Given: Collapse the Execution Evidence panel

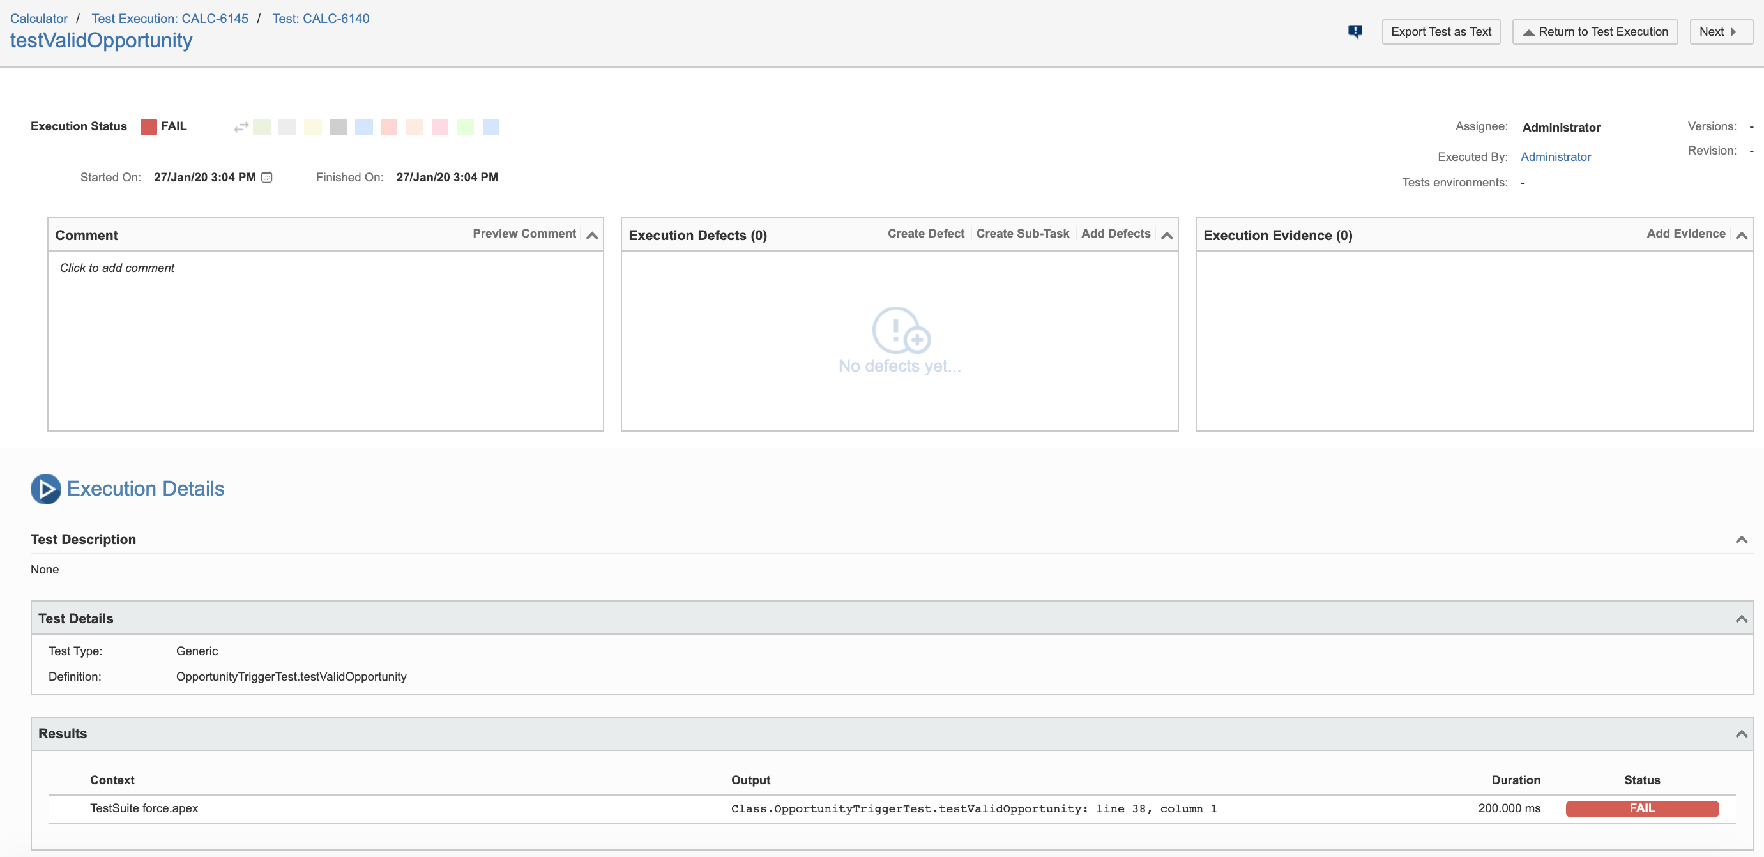Looking at the screenshot, I should coord(1742,236).
